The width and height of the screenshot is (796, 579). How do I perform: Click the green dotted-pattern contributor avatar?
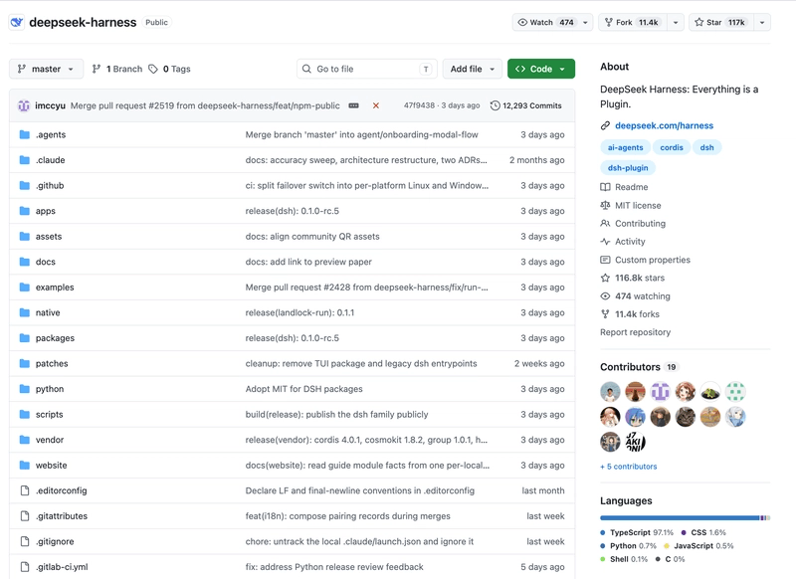pyautogui.click(x=735, y=392)
